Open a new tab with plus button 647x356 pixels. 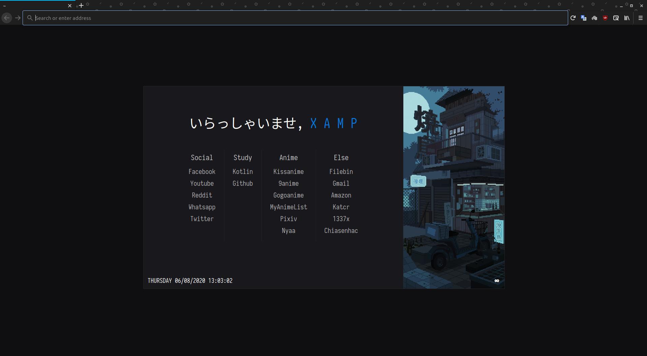pos(81,5)
